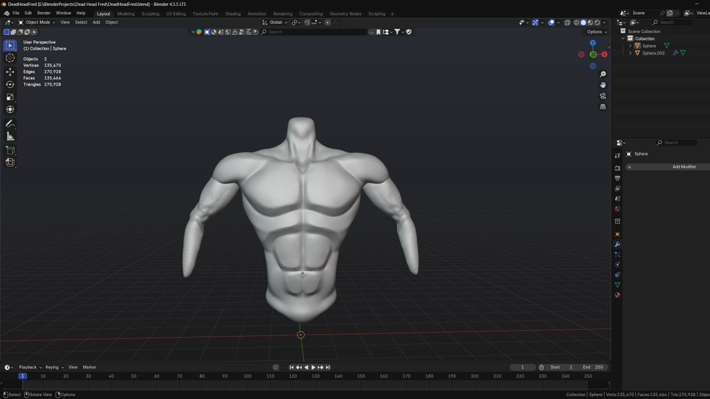Switch to Material Preview shading

590,22
